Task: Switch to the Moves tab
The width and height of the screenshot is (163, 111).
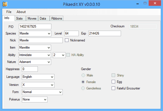Action: pyautogui.click(x=32, y=18)
